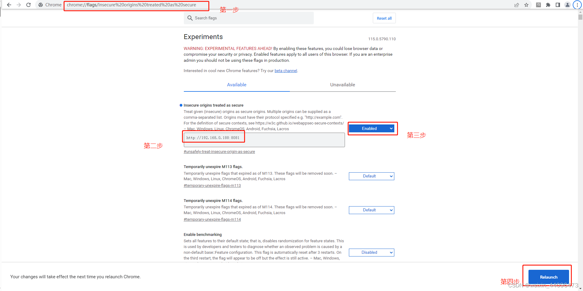Click the Relaunch button
Viewport: 583px width, 291px height.
coord(548,277)
